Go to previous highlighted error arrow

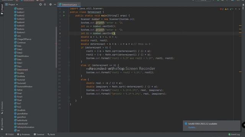click(x=236, y=9)
